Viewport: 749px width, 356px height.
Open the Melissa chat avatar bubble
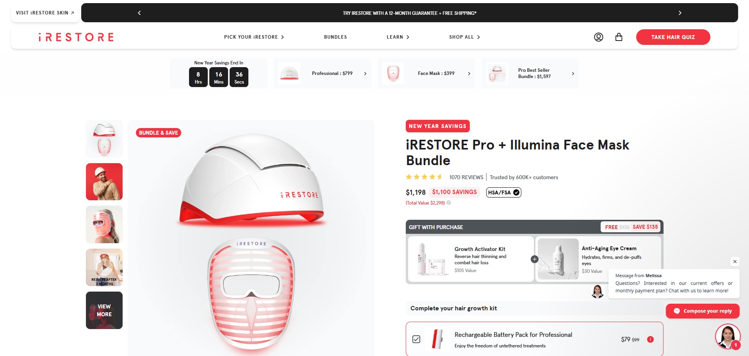[728, 336]
